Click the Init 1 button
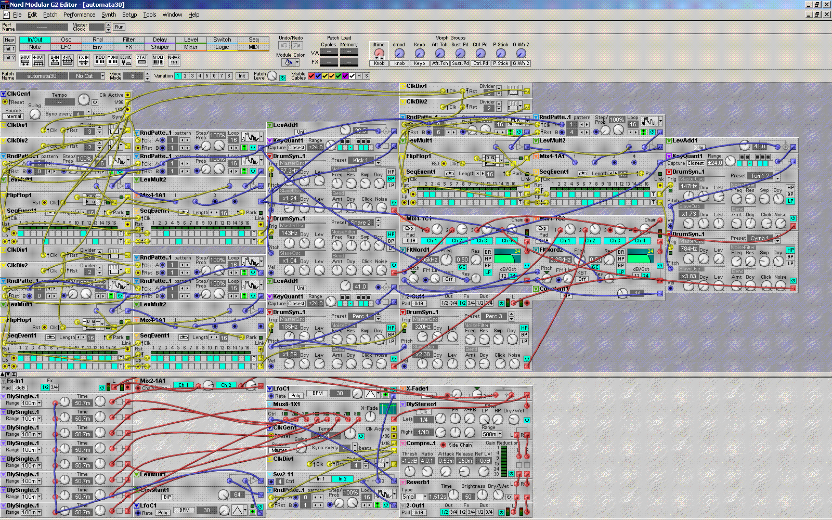 9,49
